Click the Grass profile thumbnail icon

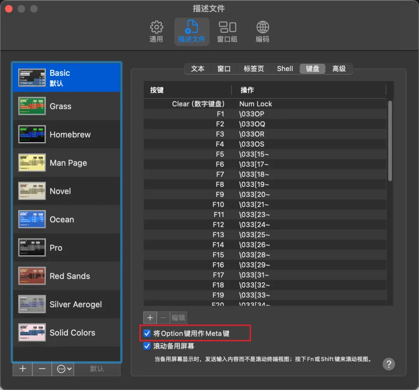32,106
